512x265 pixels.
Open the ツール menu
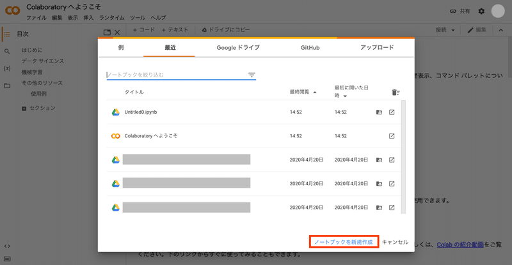138,18
